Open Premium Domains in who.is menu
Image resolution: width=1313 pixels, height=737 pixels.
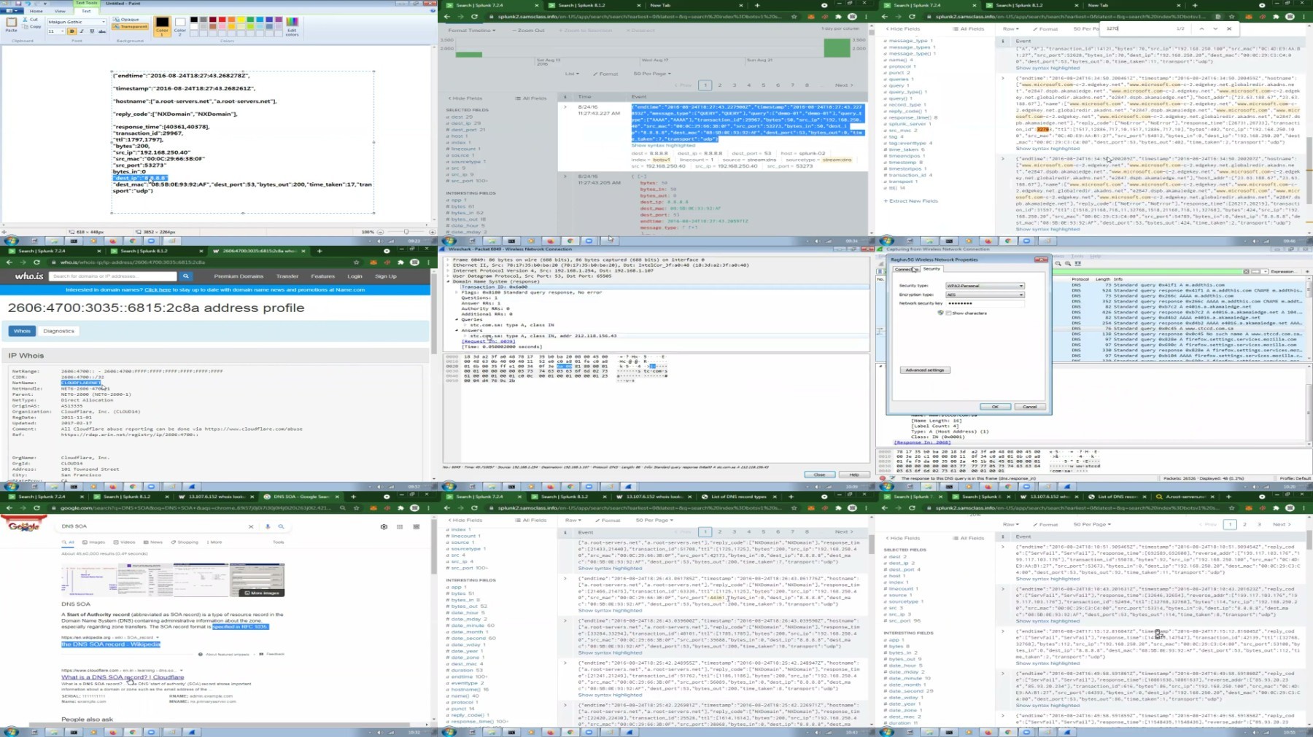(x=239, y=276)
